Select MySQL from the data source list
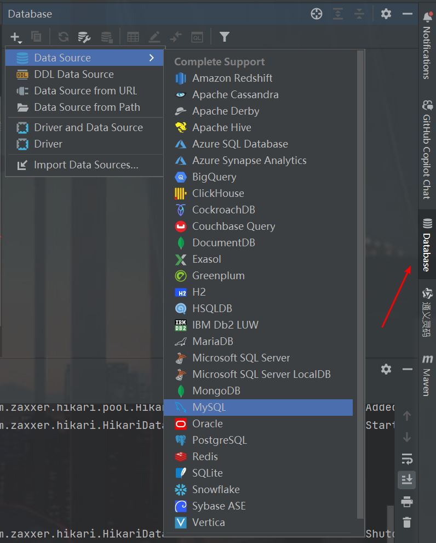 [259, 407]
